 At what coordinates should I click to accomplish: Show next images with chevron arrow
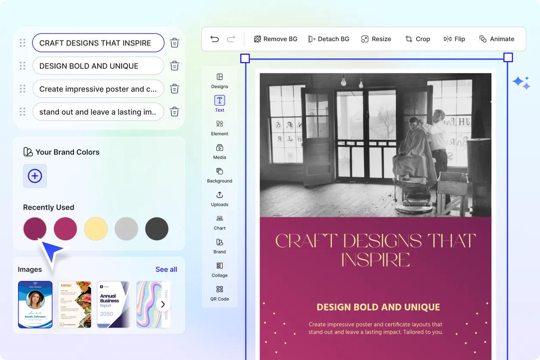163,305
